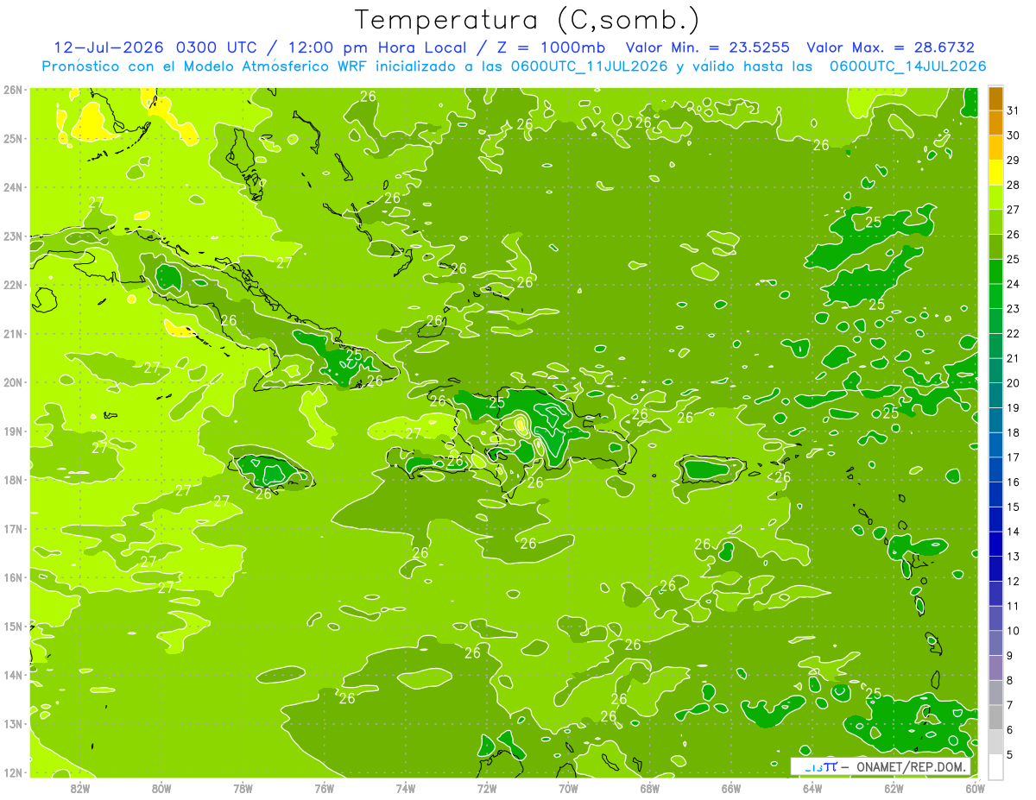1036x800 pixels.
Task: Click the 64W longitude label
Action: tap(812, 787)
